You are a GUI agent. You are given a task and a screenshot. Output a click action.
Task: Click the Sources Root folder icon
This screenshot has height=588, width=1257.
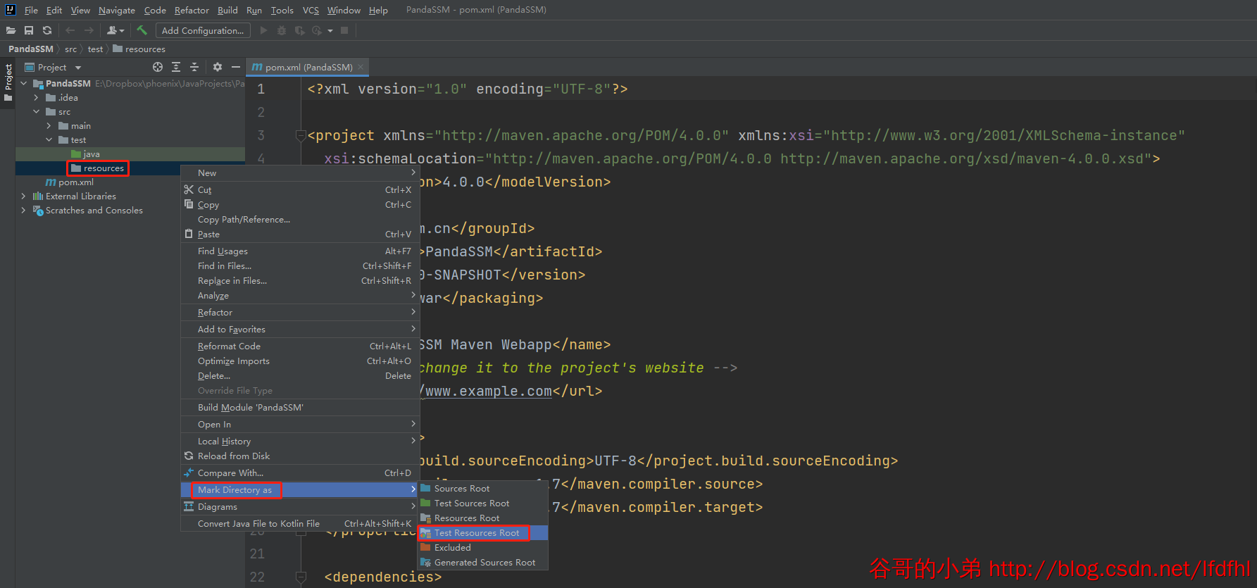[x=425, y=488]
